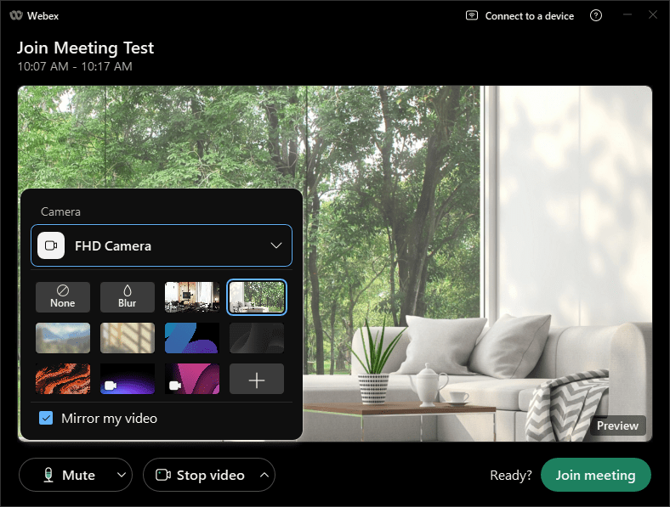Close the Webex window

653,15
